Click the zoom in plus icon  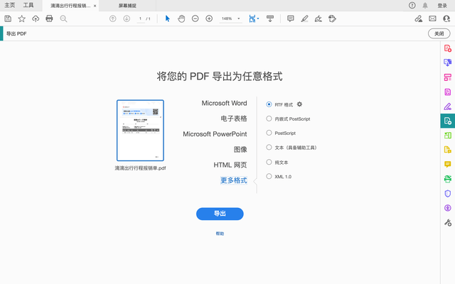[209, 19]
